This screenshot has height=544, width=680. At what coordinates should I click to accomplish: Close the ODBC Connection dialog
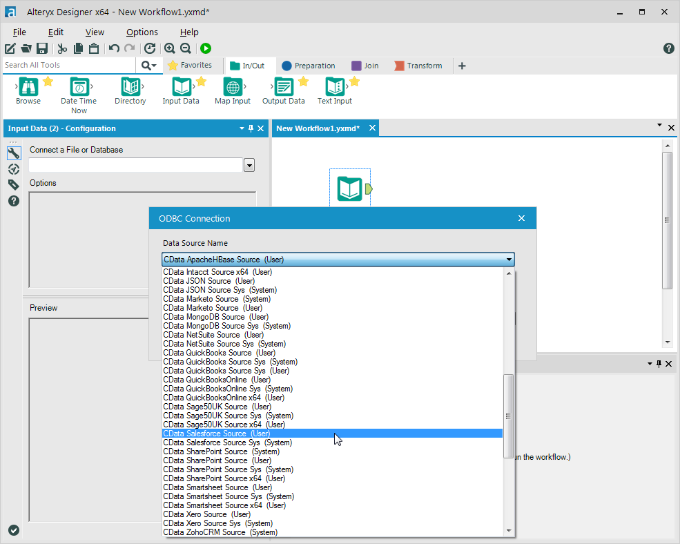pyautogui.click(x=521, y=218)
